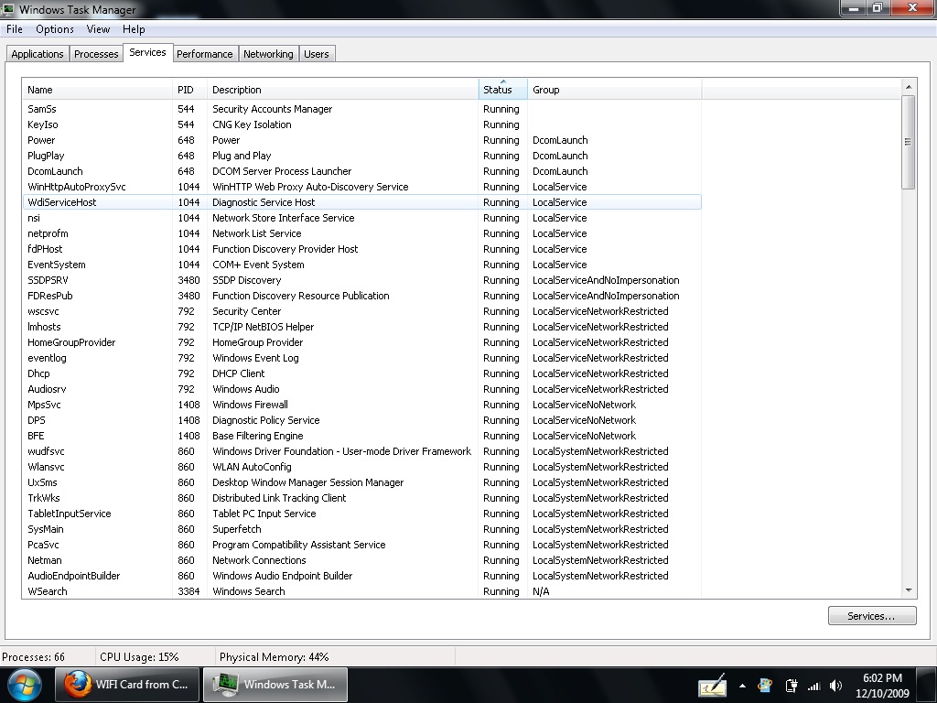
Task: Open the tablet input pen tray icon
Action: (x=712, y=685)
